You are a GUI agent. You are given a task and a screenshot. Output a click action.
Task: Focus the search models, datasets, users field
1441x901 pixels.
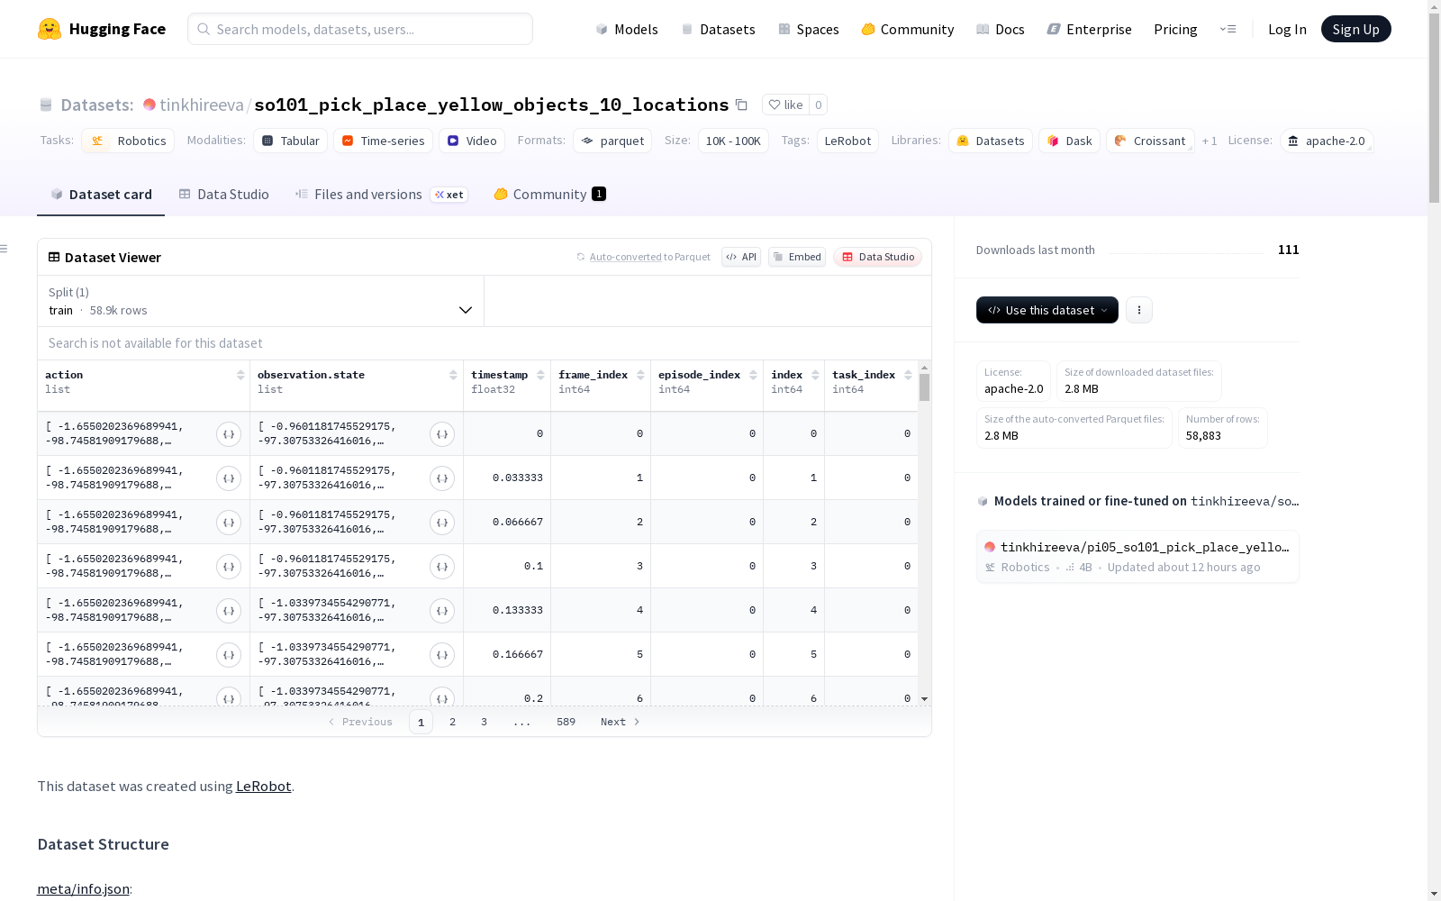(360, 29)
